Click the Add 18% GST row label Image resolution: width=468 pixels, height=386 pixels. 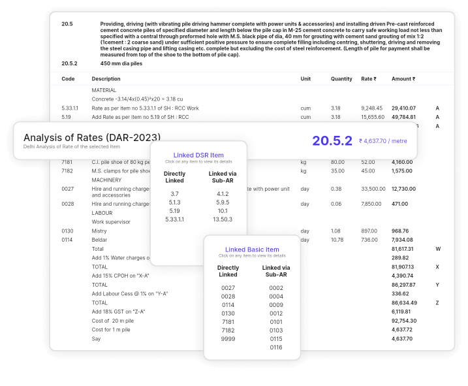(119, 312)
